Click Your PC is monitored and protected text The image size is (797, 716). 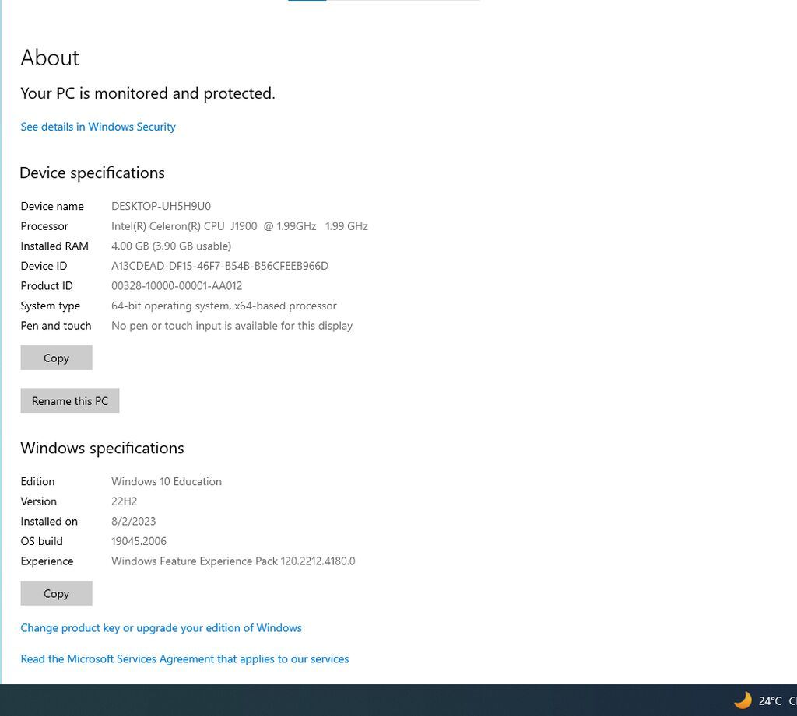[x=147, y=93]
